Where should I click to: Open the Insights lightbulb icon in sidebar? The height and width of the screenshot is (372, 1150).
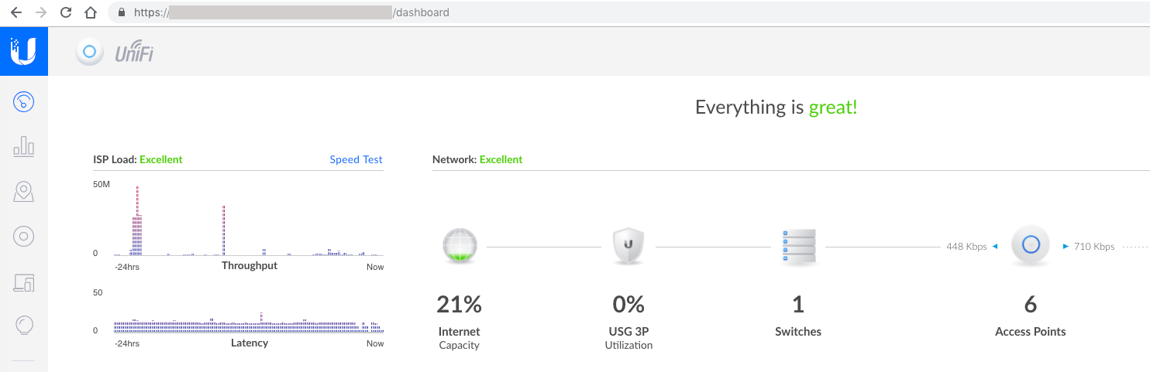click(x=24, y=325)
